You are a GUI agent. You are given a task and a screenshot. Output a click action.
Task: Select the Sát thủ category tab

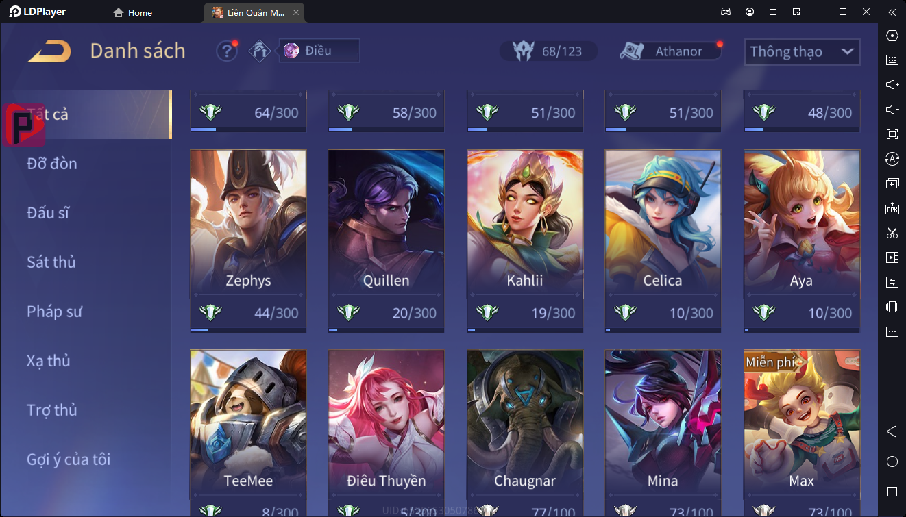[51, 262]
